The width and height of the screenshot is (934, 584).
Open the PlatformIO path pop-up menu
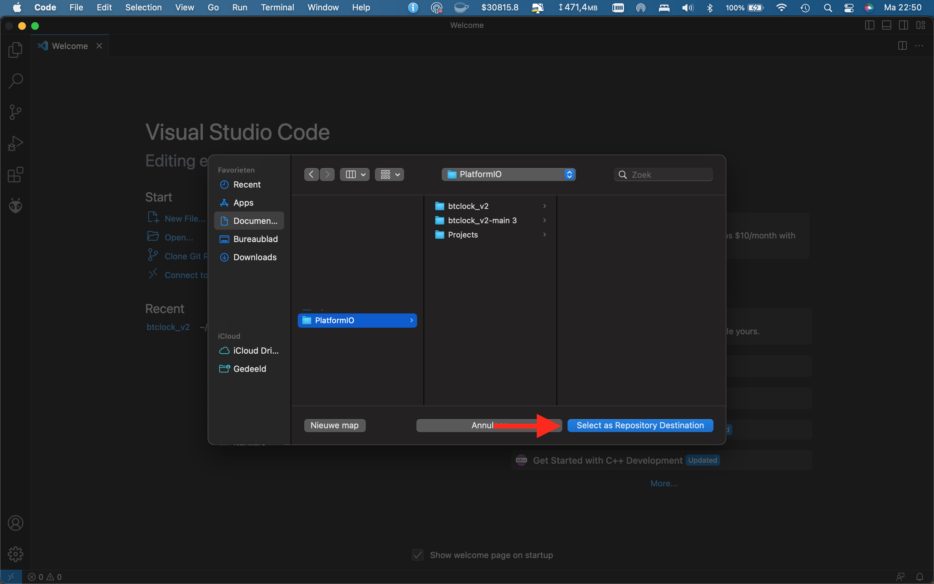(509, 175)
